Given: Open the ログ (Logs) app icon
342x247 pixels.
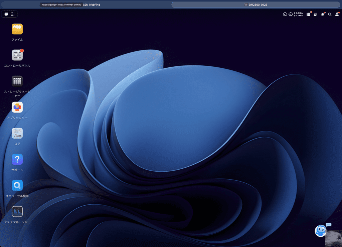Looking at the screenshot, I should [x=17, y=133].
